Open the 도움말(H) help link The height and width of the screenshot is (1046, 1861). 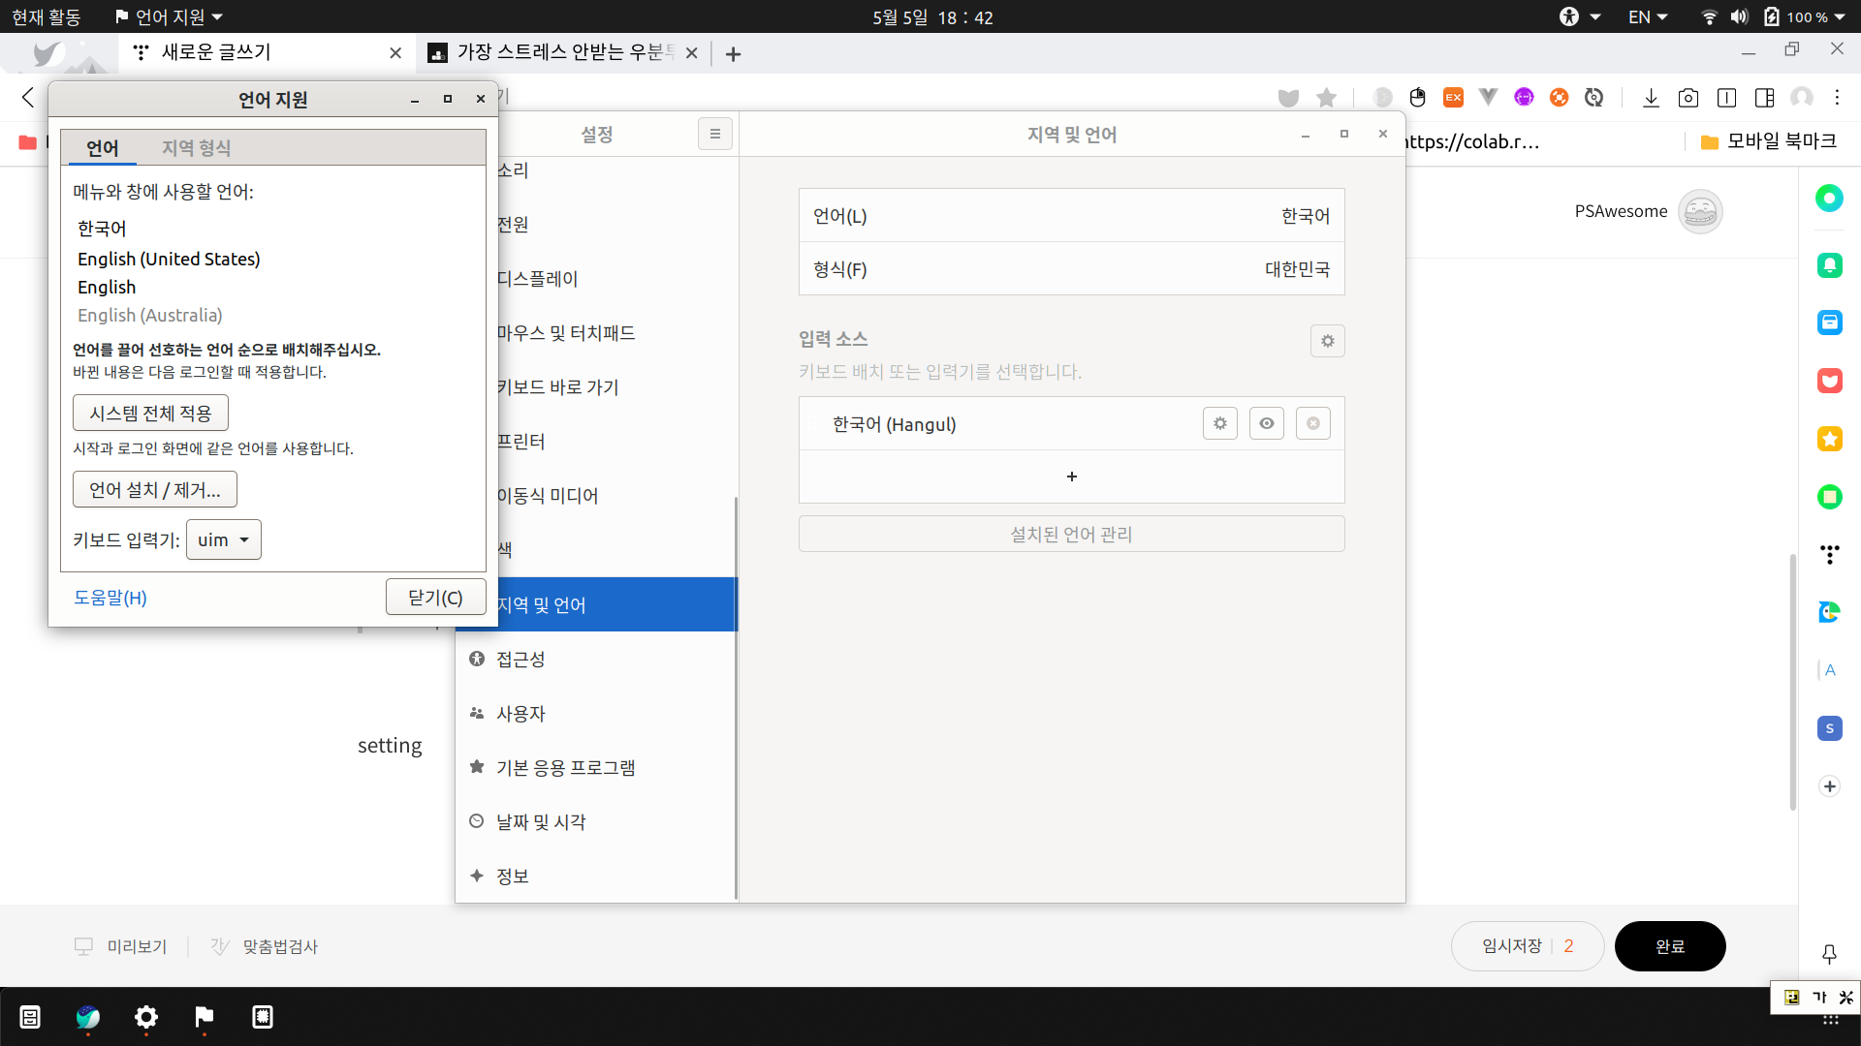click(110, 598)
